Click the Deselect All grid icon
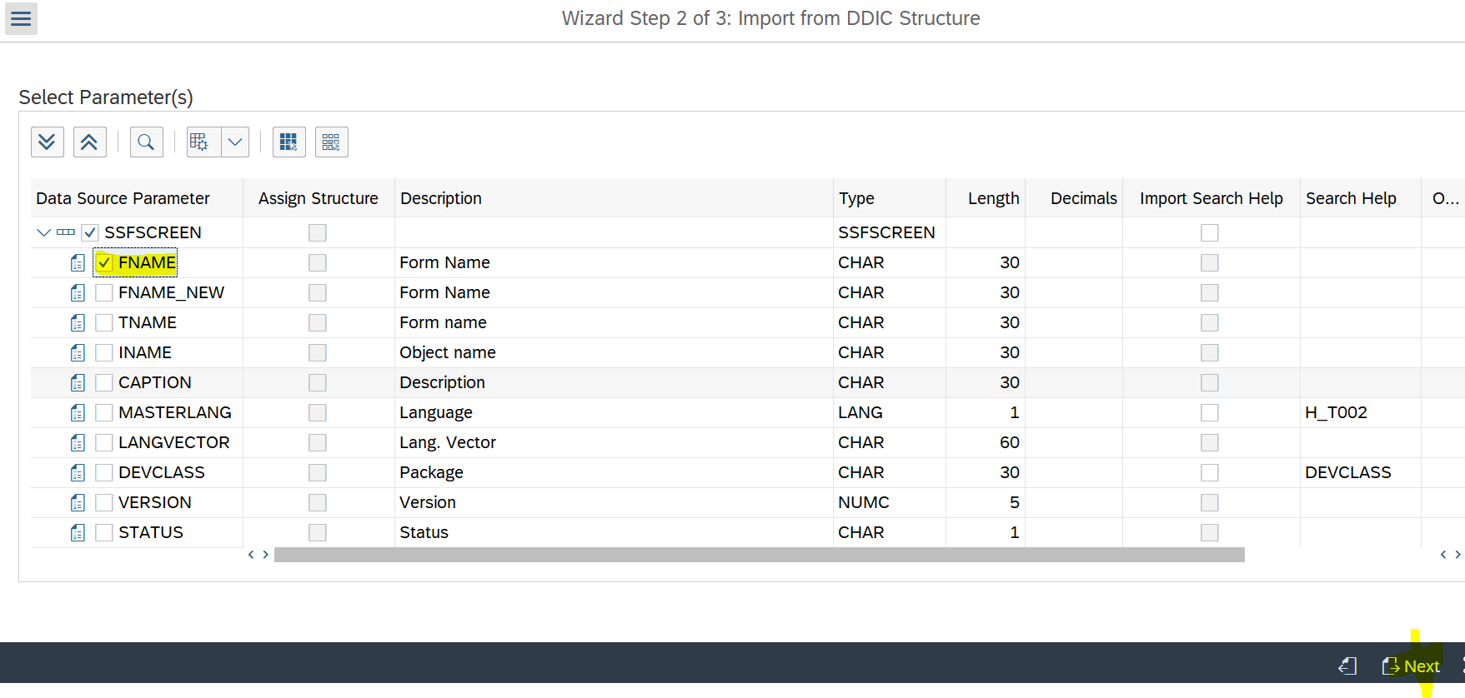Screen dimensions: 1465x698 click(331, 142)
